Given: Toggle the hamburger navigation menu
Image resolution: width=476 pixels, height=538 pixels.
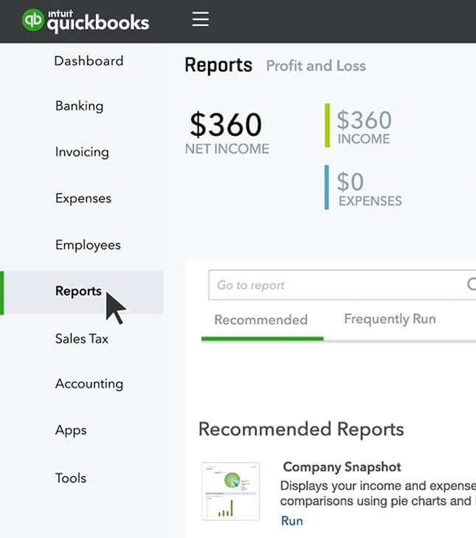Looking at the screenshot, I should pyautogui.click(x=201, y=19).
